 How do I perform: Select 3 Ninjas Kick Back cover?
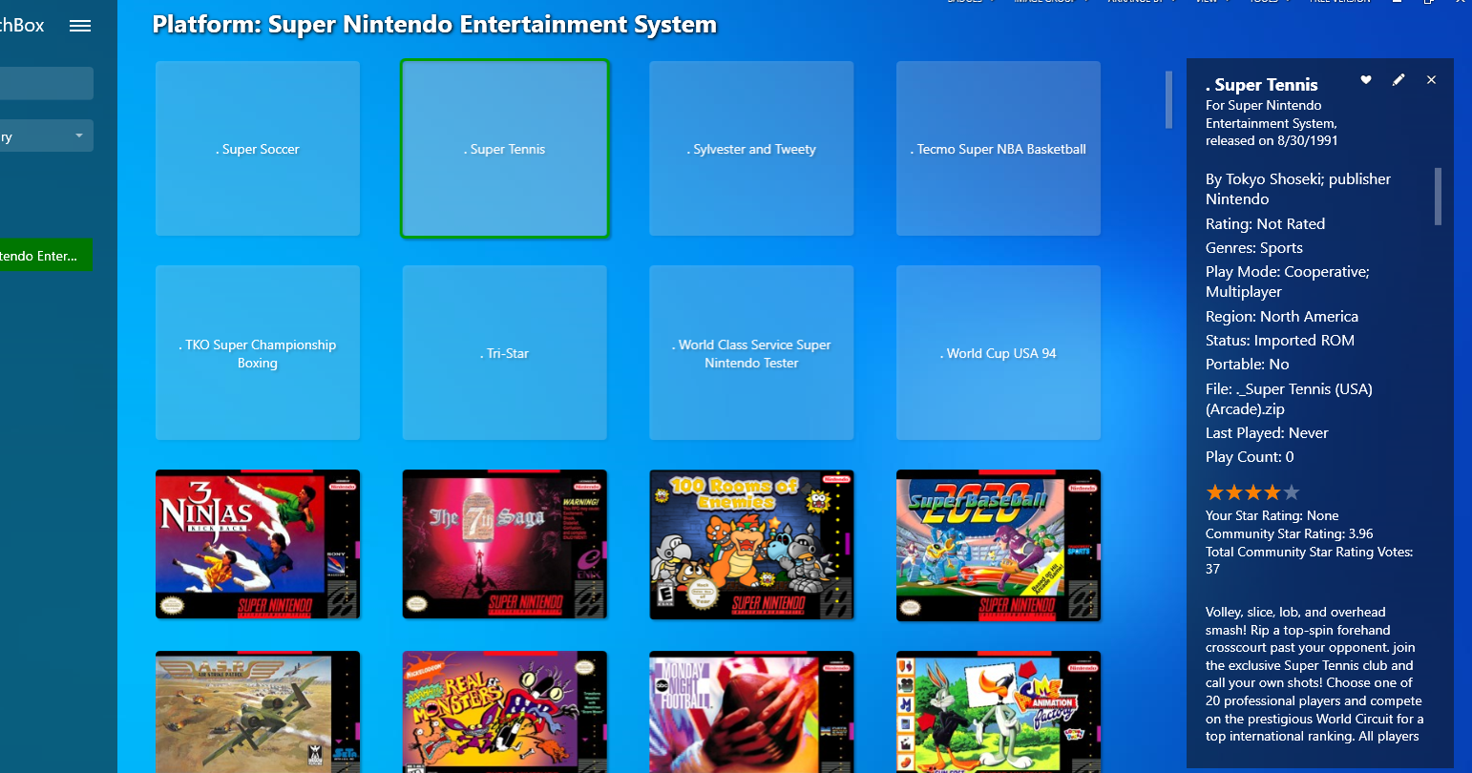258,544
